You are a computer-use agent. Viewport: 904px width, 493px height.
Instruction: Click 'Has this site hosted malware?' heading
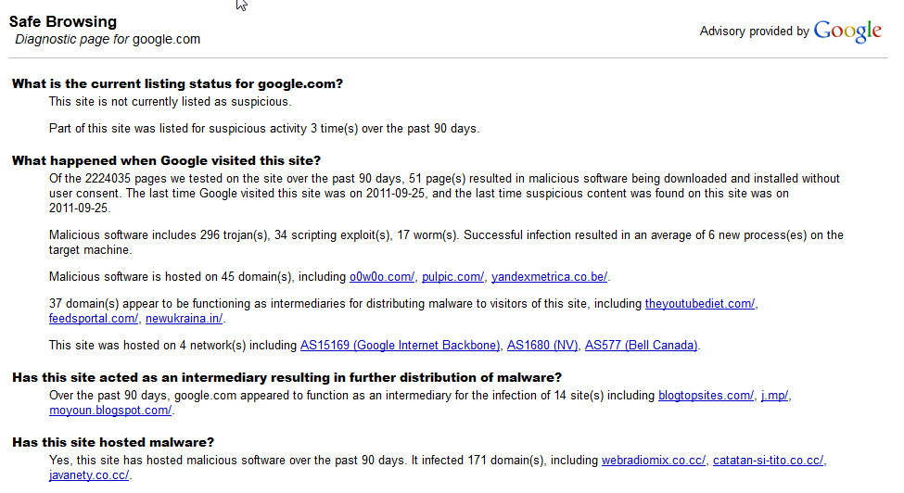click(x=113, y=442)
